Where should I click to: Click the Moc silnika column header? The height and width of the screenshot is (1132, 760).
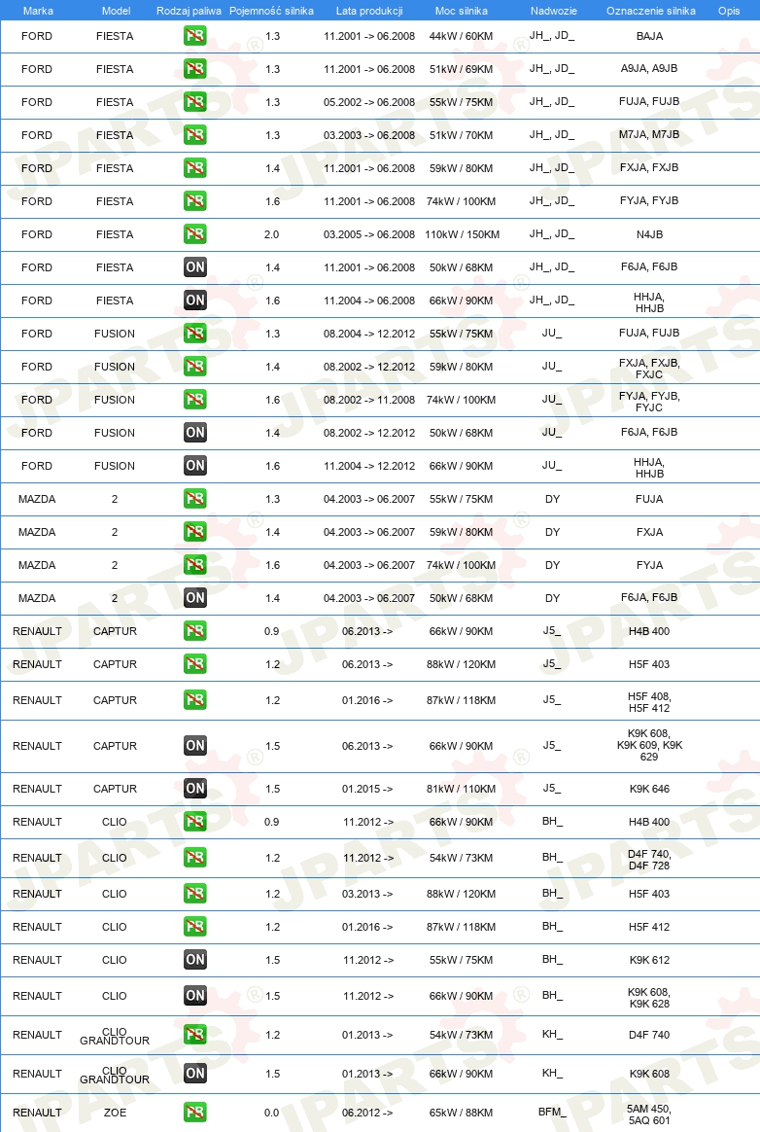point(462,11)
